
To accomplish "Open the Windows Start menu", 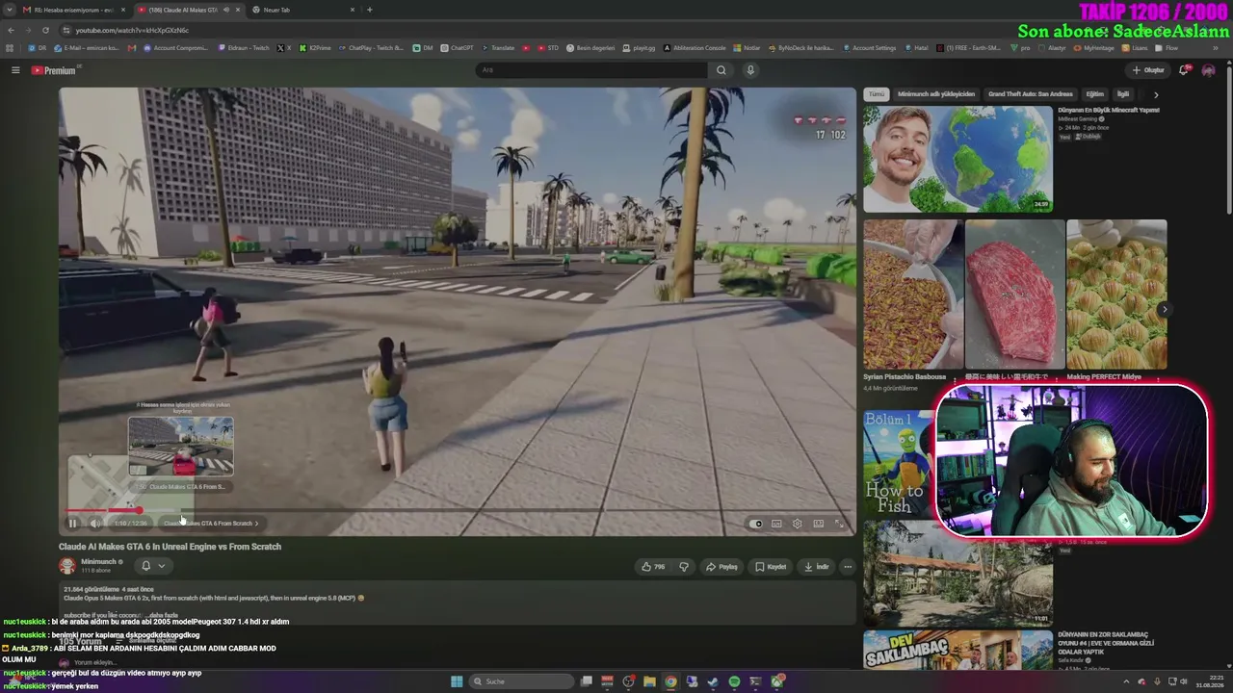I will point(457,681).
